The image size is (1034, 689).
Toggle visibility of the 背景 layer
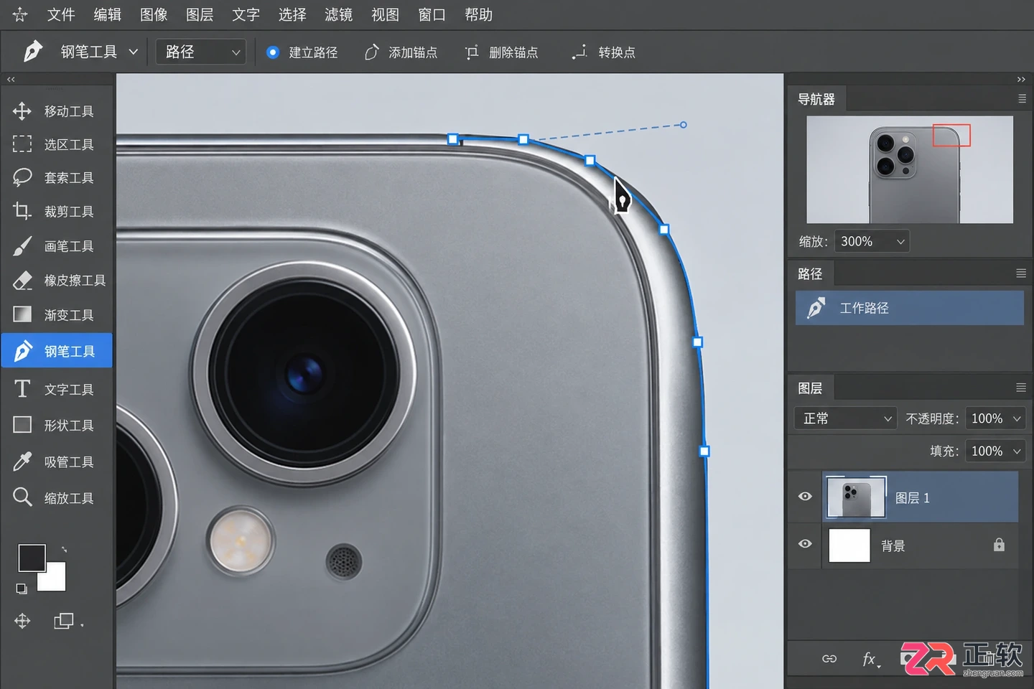pyautogui.click(x=805, y=544)
